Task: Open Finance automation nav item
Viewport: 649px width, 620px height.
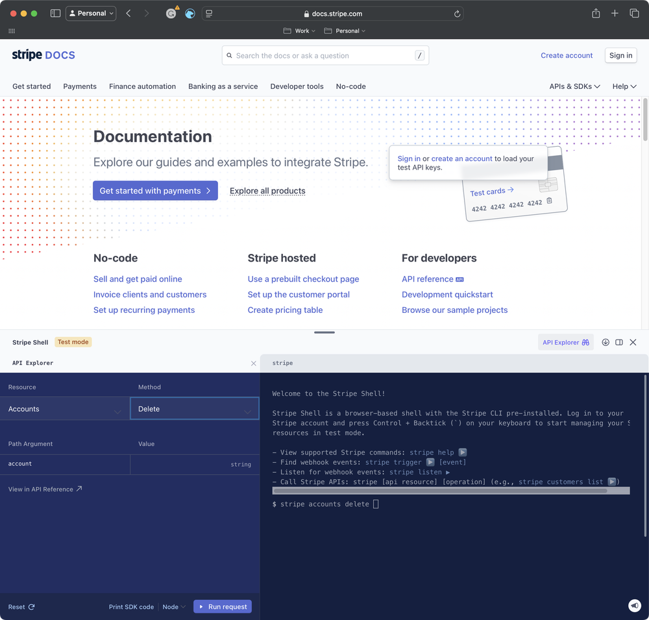Action: [x=142, y=86]
